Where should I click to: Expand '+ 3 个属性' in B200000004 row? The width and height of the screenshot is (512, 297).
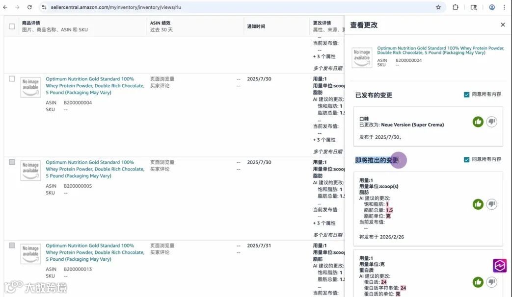[x=324, y=140]
